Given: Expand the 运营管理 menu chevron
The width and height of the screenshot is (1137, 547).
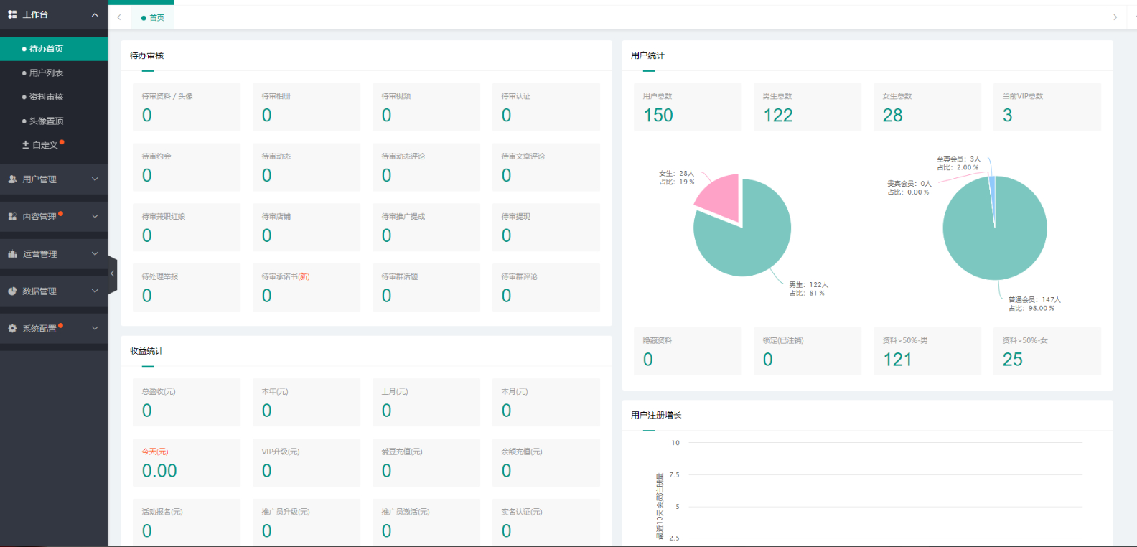Looking at the screenshot, I should pos(95,254).
